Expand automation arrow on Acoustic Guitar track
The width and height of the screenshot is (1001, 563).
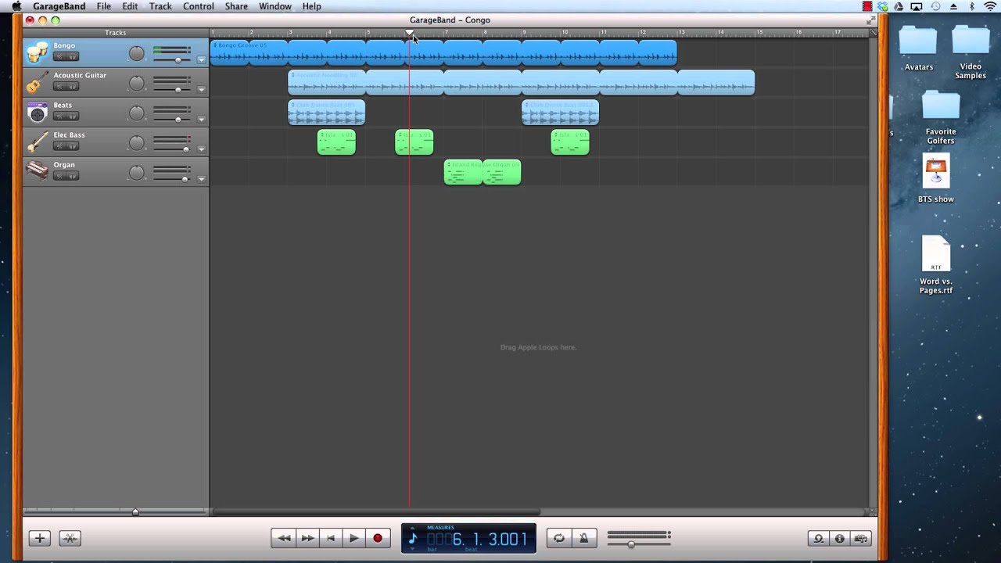click(x=201, y=90)
